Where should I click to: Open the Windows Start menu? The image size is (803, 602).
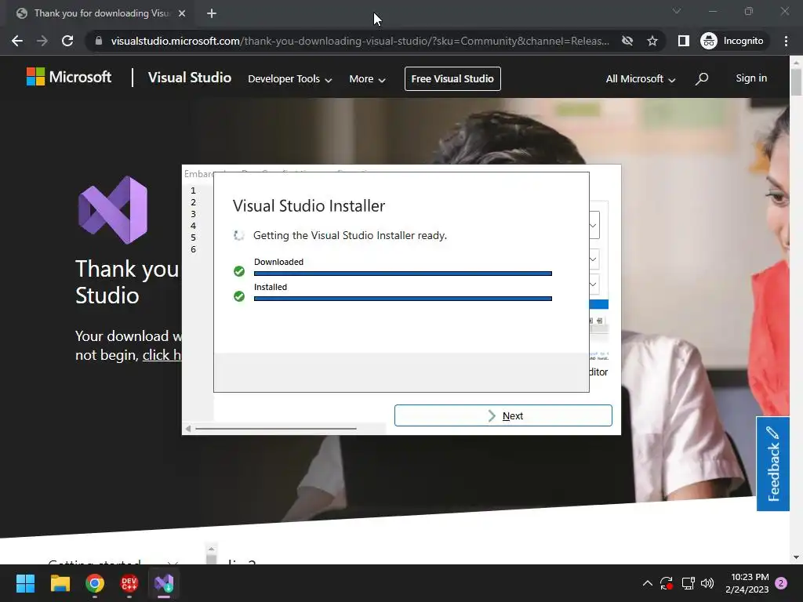click(25, 583)
